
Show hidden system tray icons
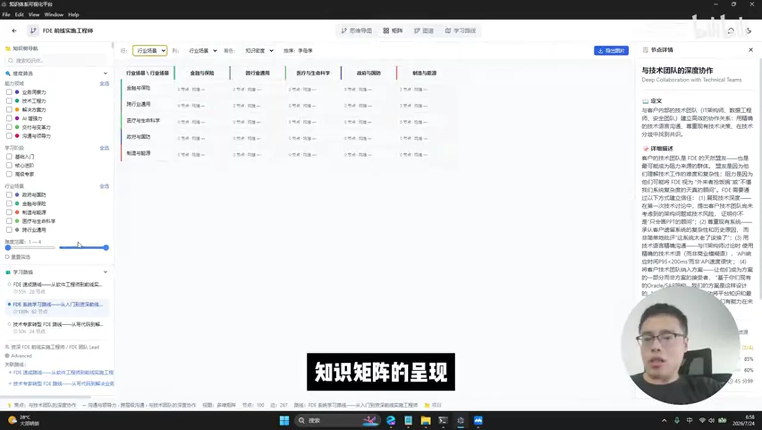tap(664, 420)
